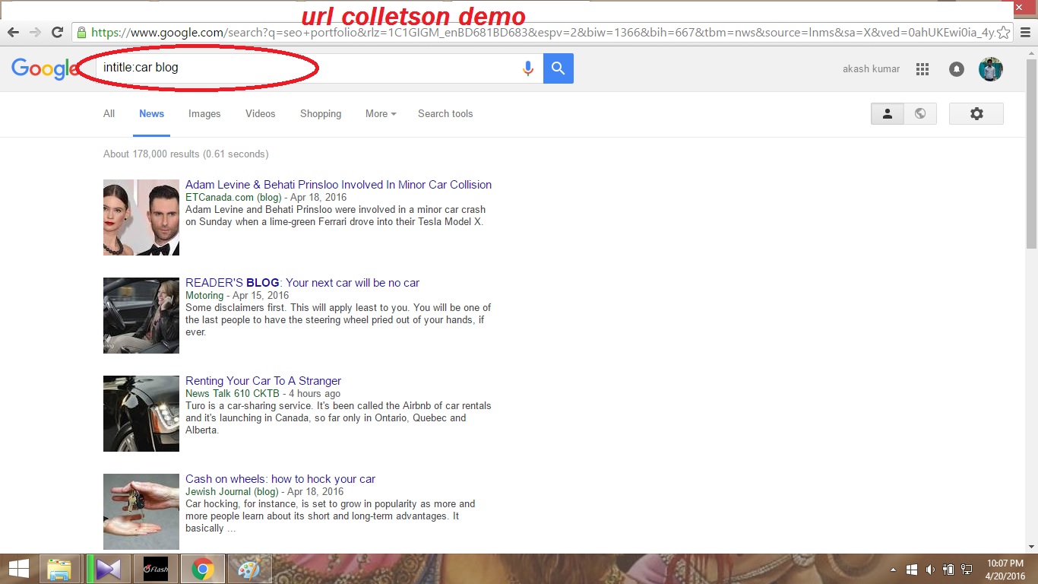Click News Talk 610 CKTB source
The width and height of the screenshot is (1038, 584).
233,393
